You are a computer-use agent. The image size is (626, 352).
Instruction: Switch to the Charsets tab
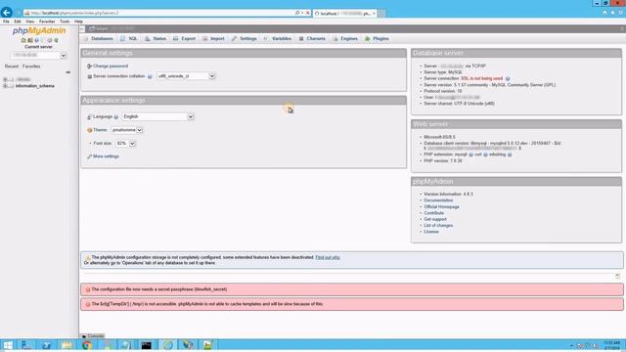click(x=312, y=39)
